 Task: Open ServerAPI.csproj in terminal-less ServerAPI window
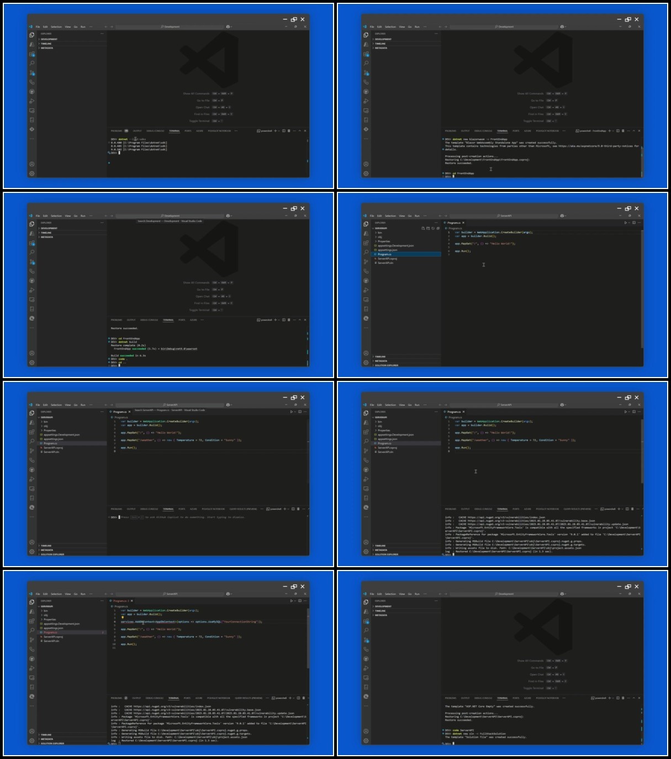point(407,259)
